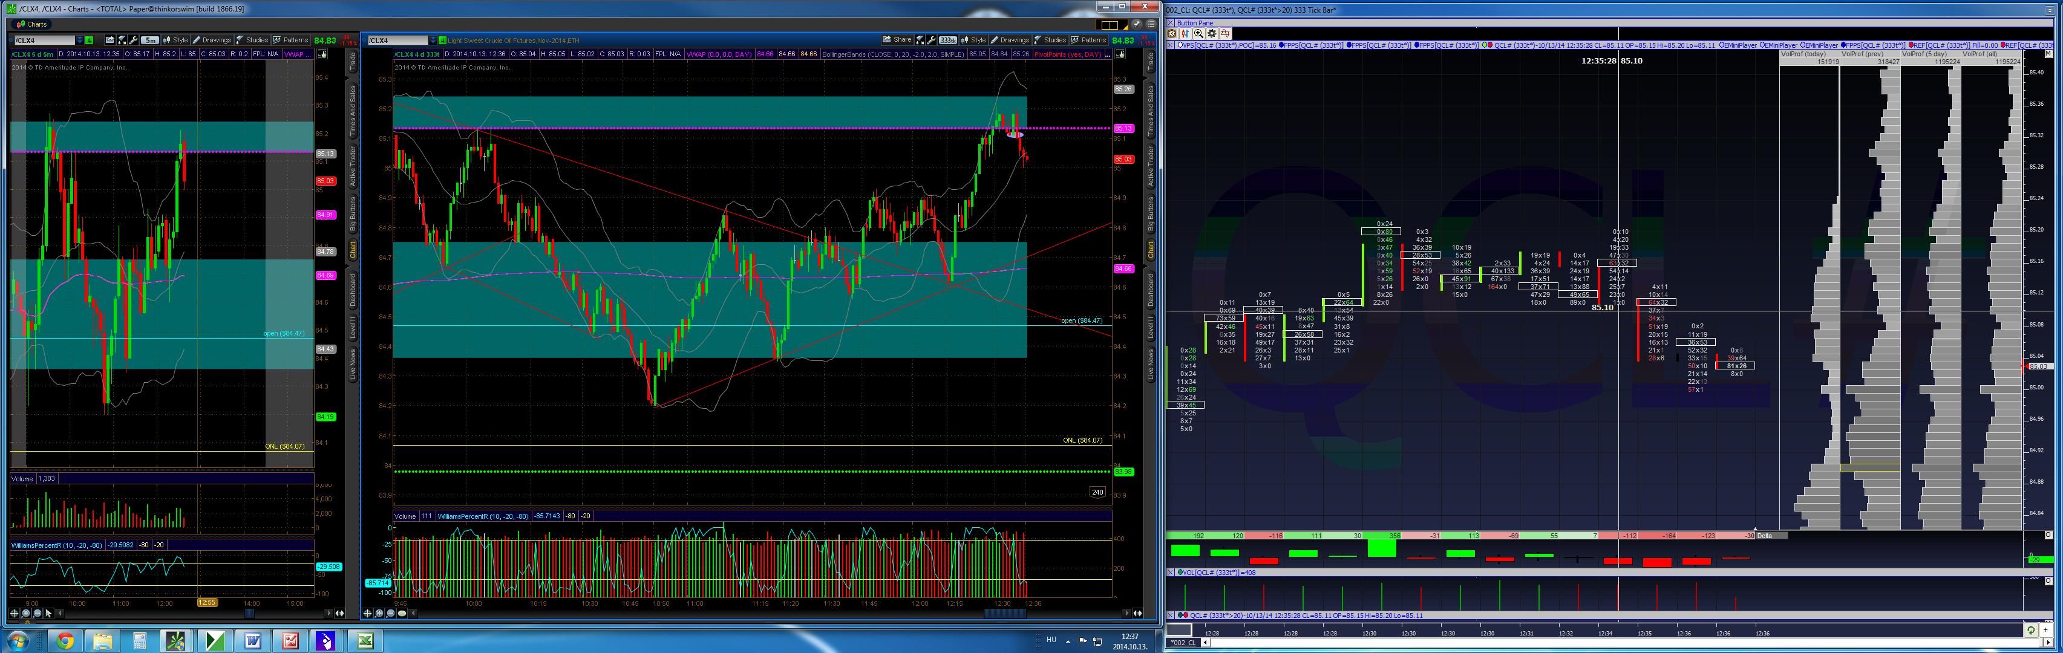Expand Style menu in left chart
2063x653 pixels.
tap(175, 40)
